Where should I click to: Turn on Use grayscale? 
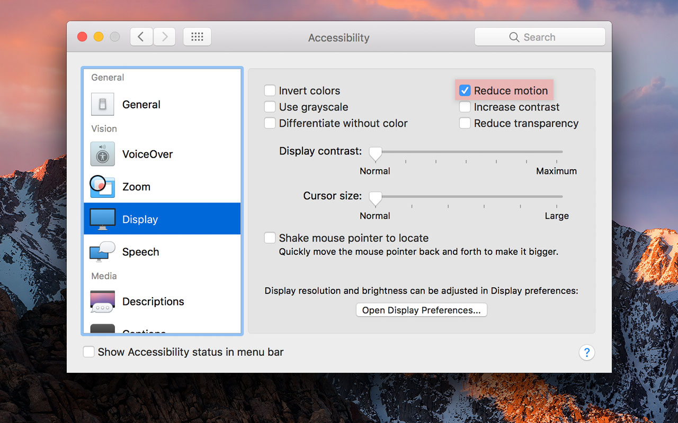[270, 107]
